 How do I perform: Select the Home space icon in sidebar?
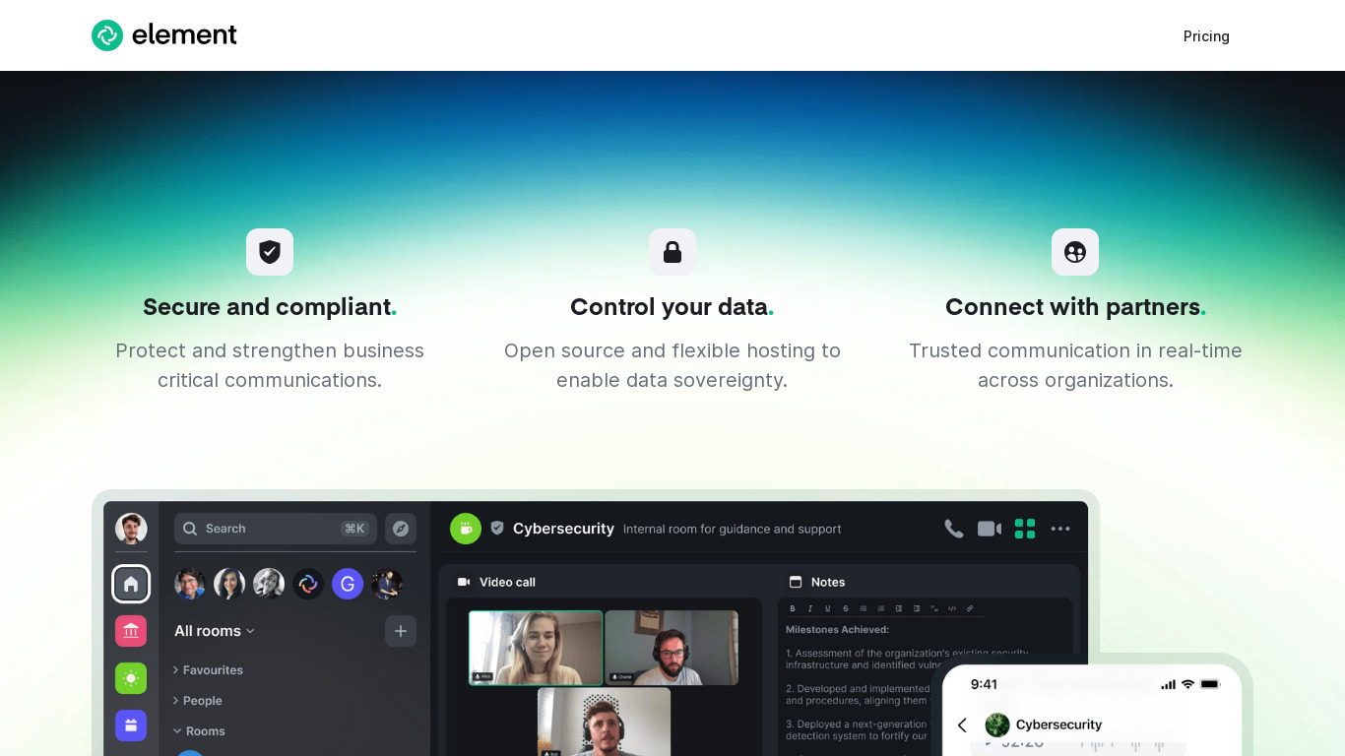click(131, 584)
